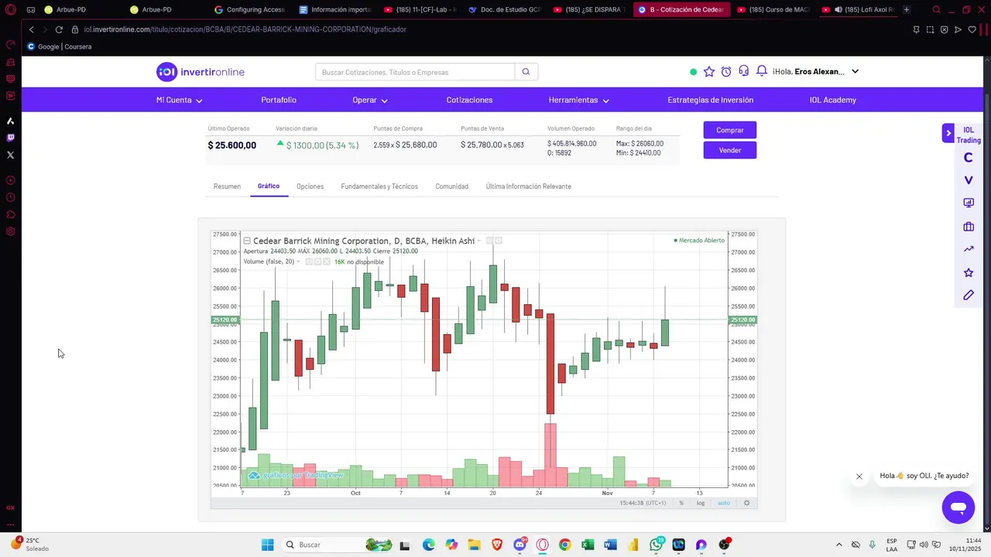Expand the user account dropdown arrow
Viewport: 991px width, 557px height.
click(x=856, y=71)
